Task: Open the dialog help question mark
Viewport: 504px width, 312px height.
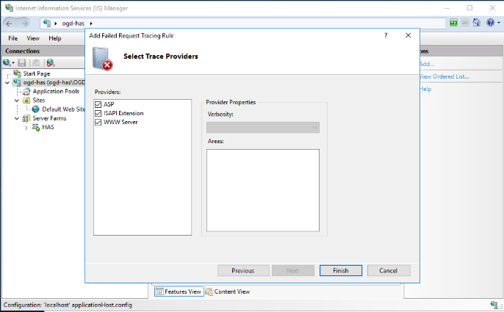Action: click(x=386, y=35)
